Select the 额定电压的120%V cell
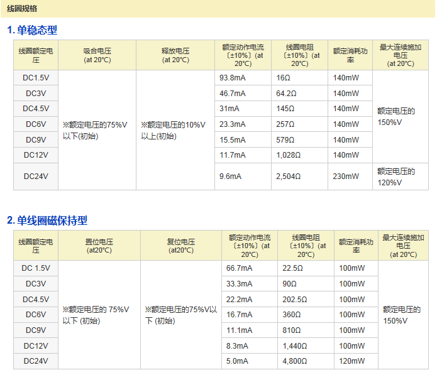 click(x=396, y=177)
